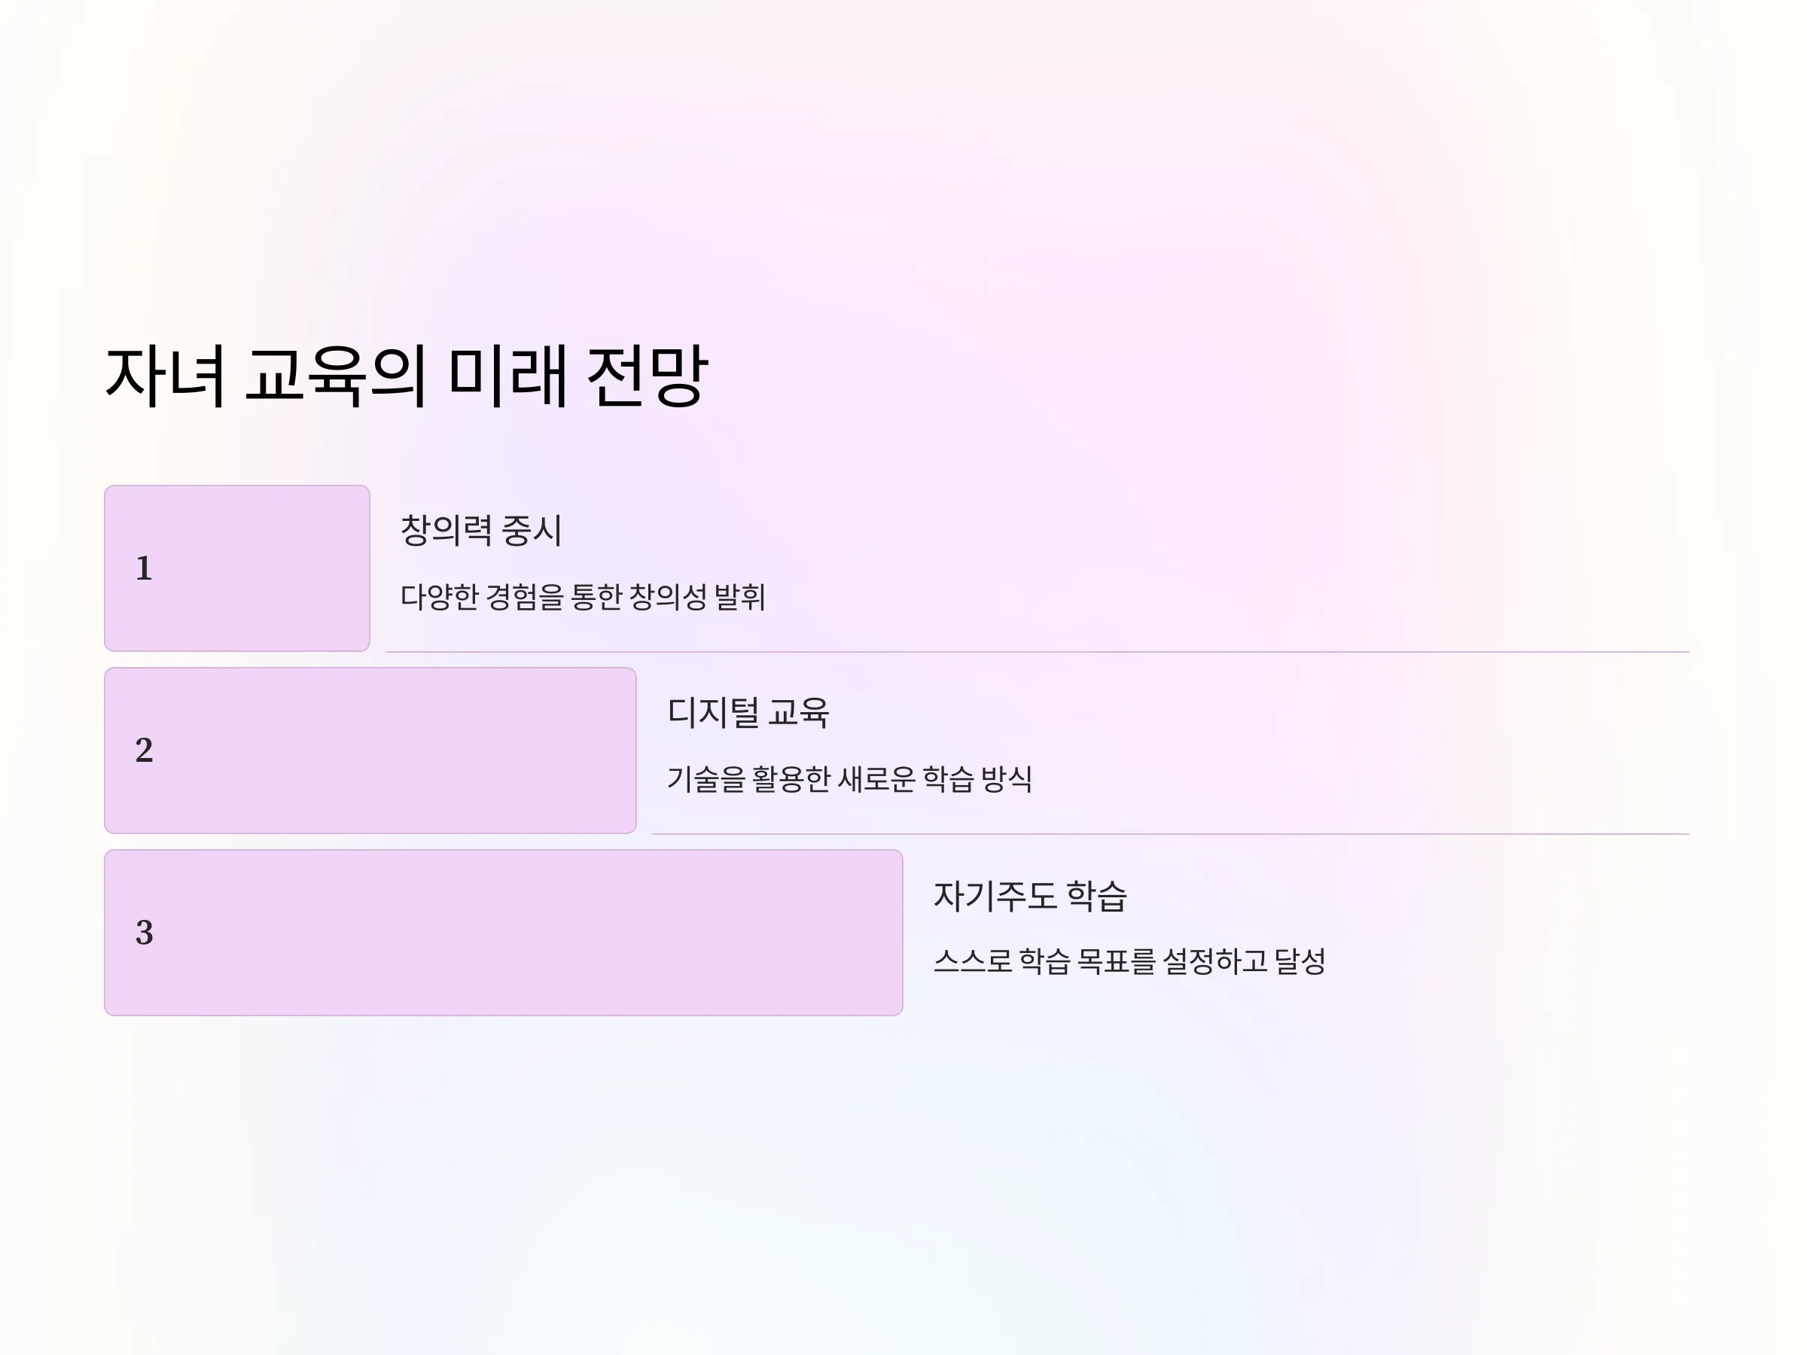This screenshot has height=1355, width=1807.
Task: Click the number 2 label
Action: point(144,751)
